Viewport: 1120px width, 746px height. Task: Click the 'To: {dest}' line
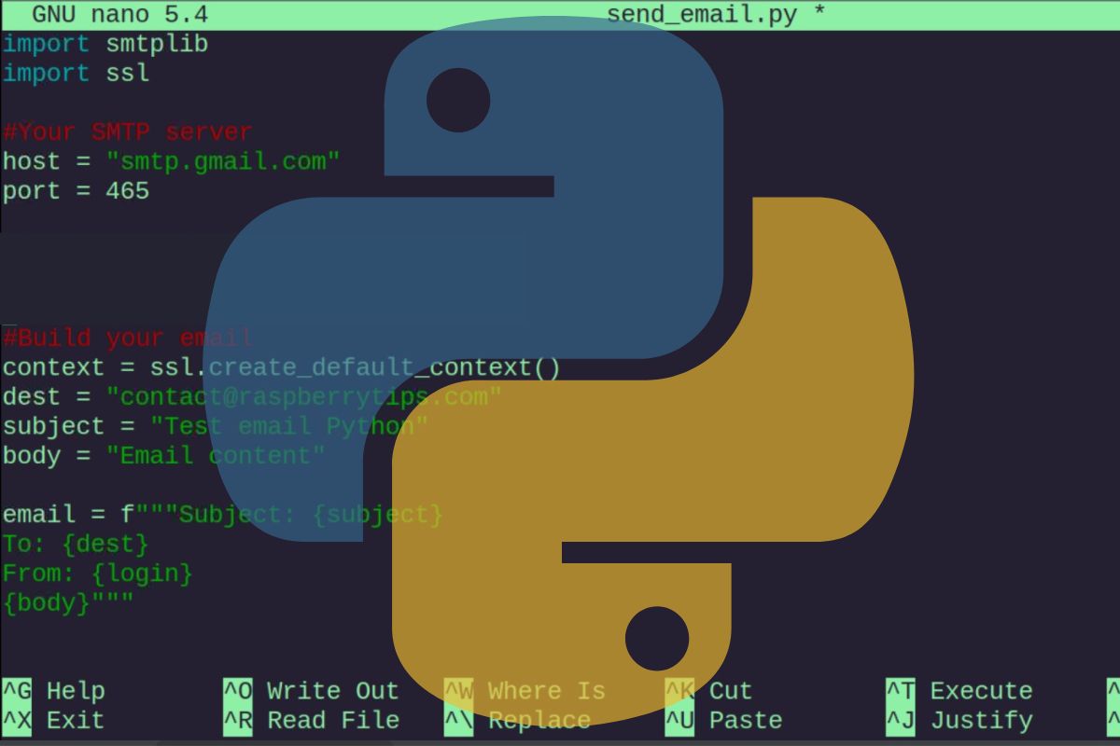click(x=76, y=544)
